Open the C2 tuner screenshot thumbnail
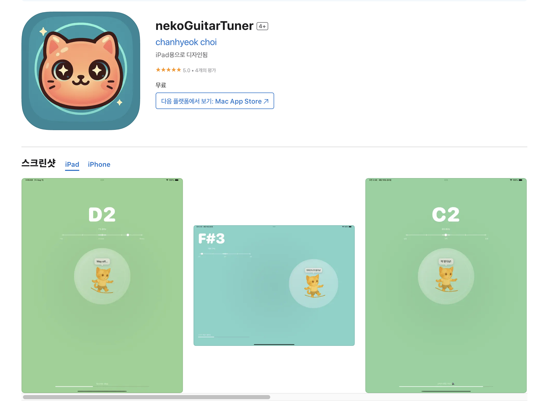556x401 pixels. click(x=446, y=285)
